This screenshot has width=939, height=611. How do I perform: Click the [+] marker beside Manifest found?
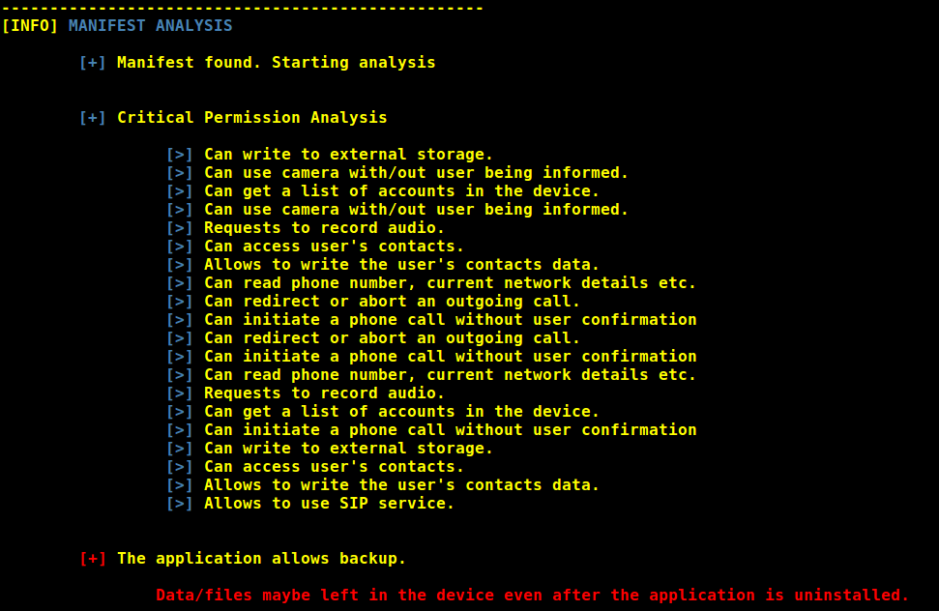pyautogui.click(x=92, y=63)
